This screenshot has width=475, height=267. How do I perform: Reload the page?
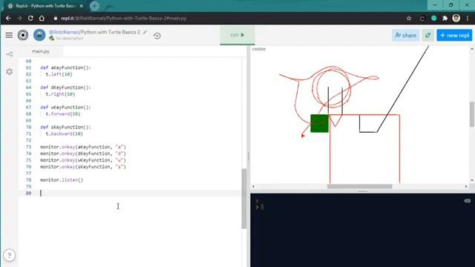tap(30, 18)
